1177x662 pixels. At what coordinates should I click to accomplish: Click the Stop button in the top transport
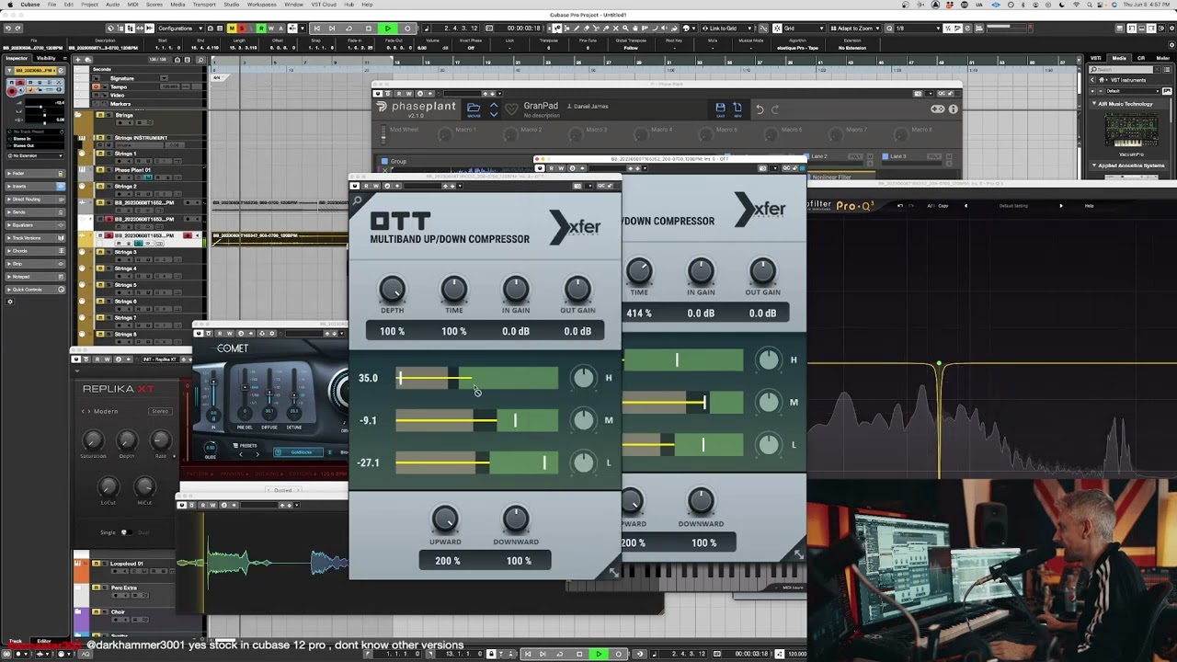[x=369, y=29]
